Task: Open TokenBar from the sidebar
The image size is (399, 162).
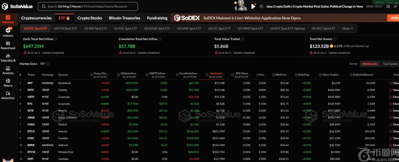Action: [8, 58]
